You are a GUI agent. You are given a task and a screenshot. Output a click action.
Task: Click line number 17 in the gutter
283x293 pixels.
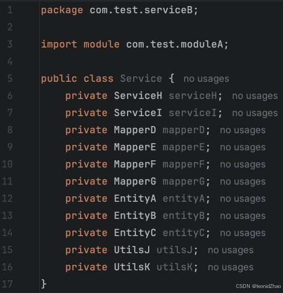7,284
